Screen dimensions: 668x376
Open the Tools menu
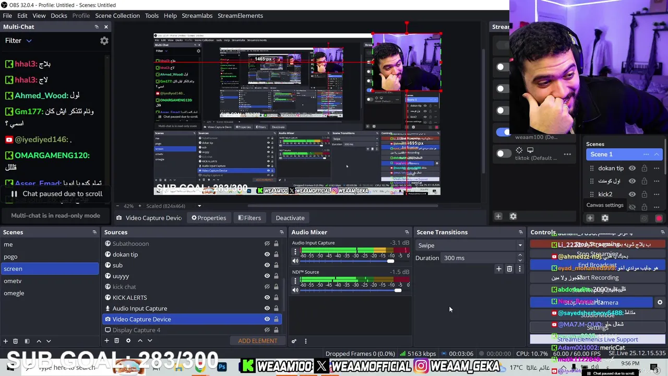point(152,16)
